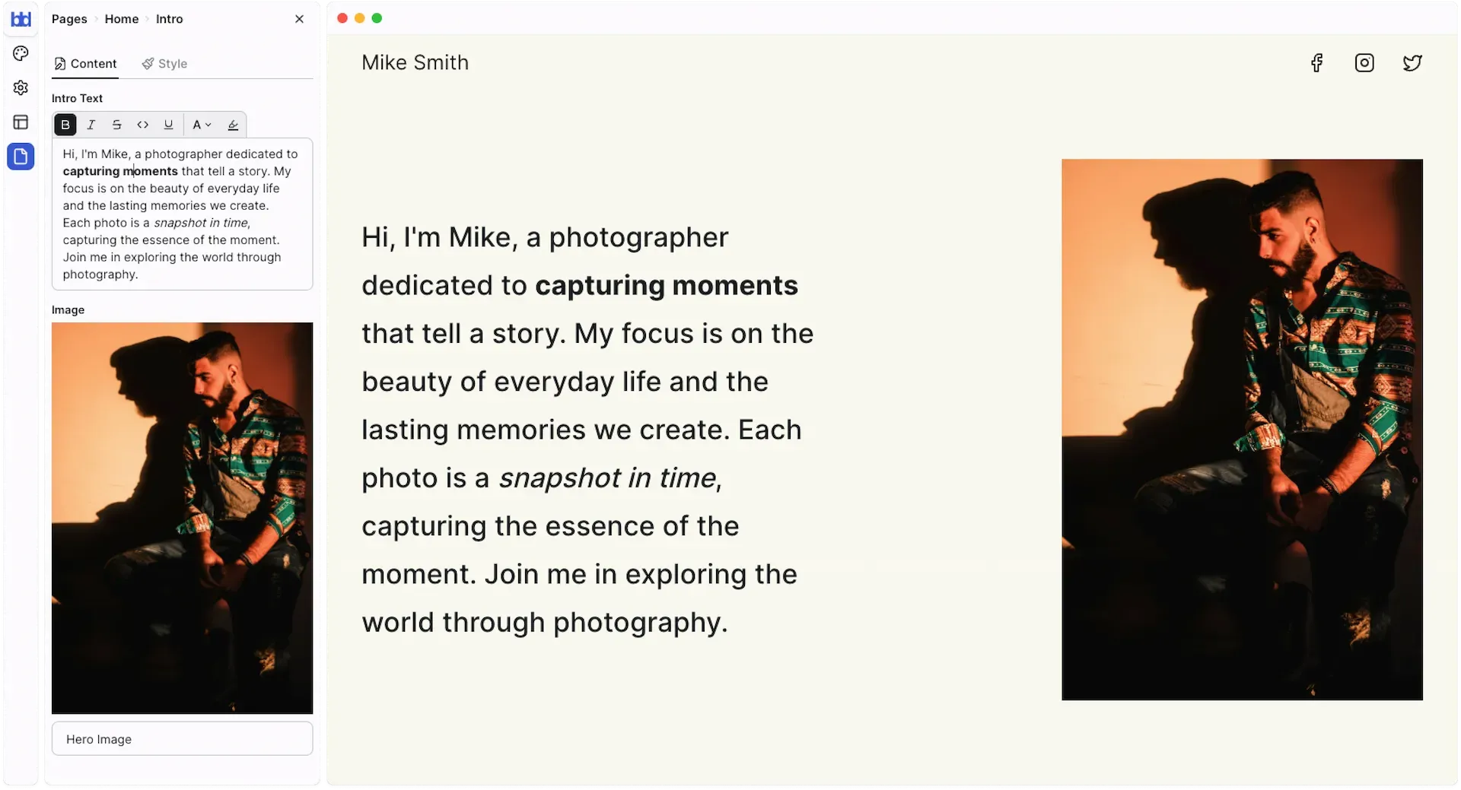
Task: Click the highlight marker icon
Action: [x=234, y=125]
